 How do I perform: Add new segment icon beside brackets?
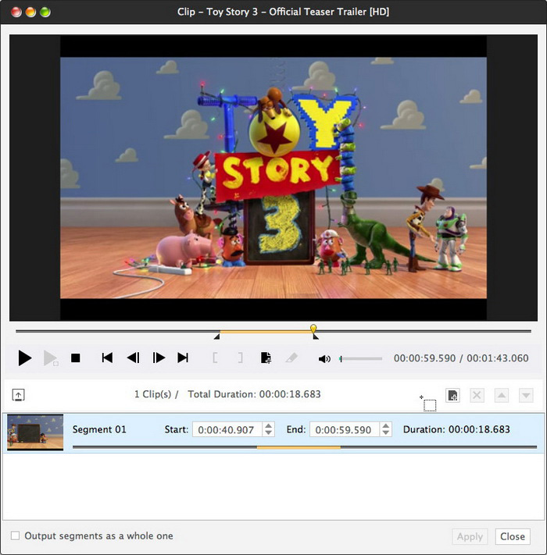click(x=266, y=358)
